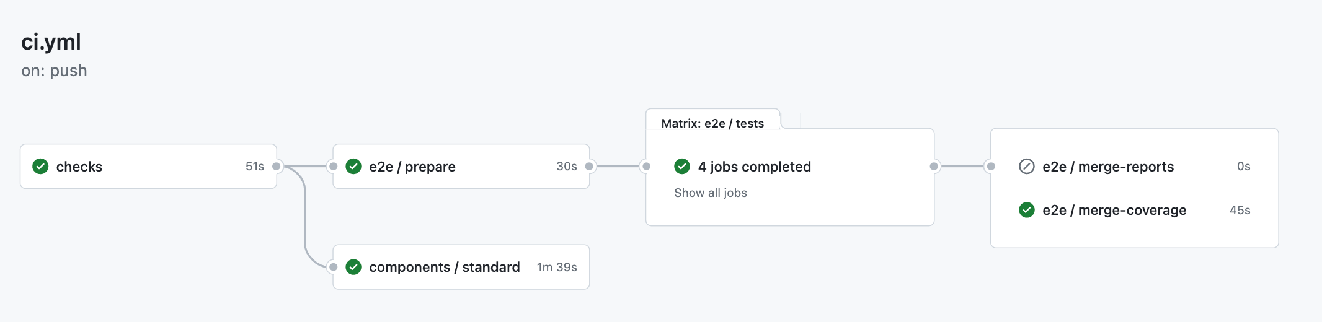Expand the matrix with Show all jobs
The height and width of the screenshot is (322, 1322).
711,193
